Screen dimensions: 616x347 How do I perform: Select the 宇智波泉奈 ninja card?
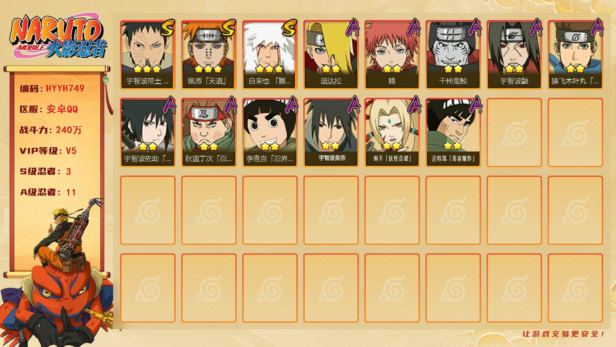click(331, 133)
